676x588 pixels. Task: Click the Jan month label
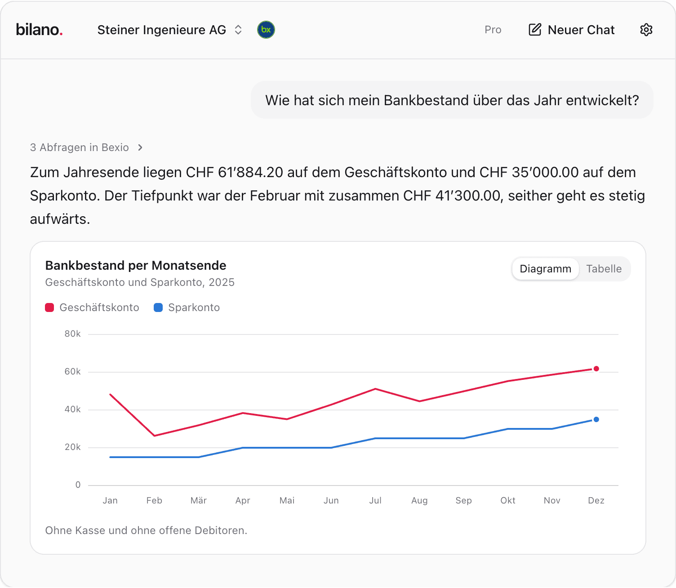coord(110,500)
